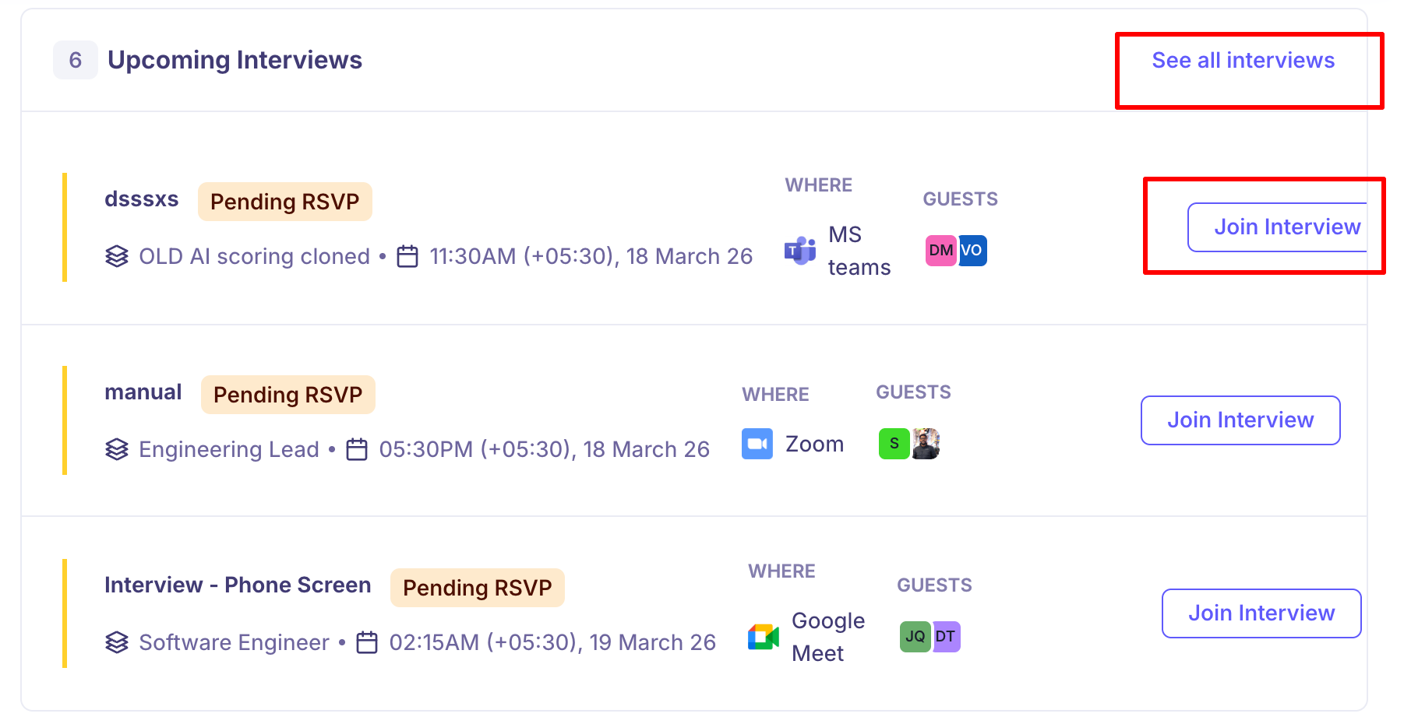Click the calendar icon beside 11:30AM time
Image resolution: width=1404 pixels, height=724 pixels.
click(x=407, y=256)
